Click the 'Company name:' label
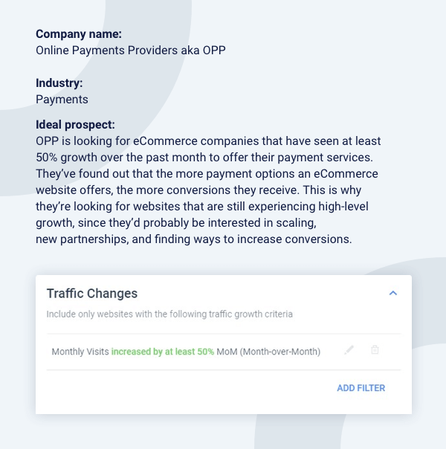The height and width of the screenshot is (449, 446). coord(79,33)
